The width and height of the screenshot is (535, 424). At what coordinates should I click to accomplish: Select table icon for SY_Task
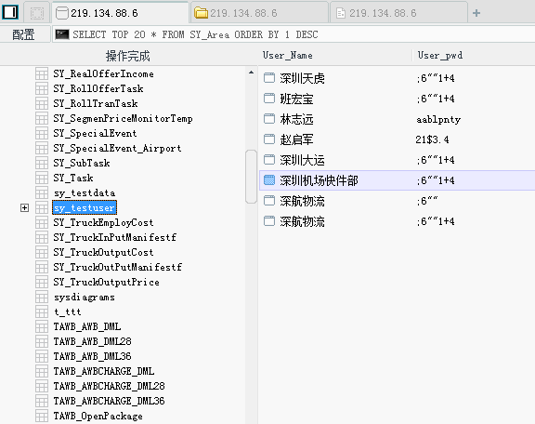[42, 178]
